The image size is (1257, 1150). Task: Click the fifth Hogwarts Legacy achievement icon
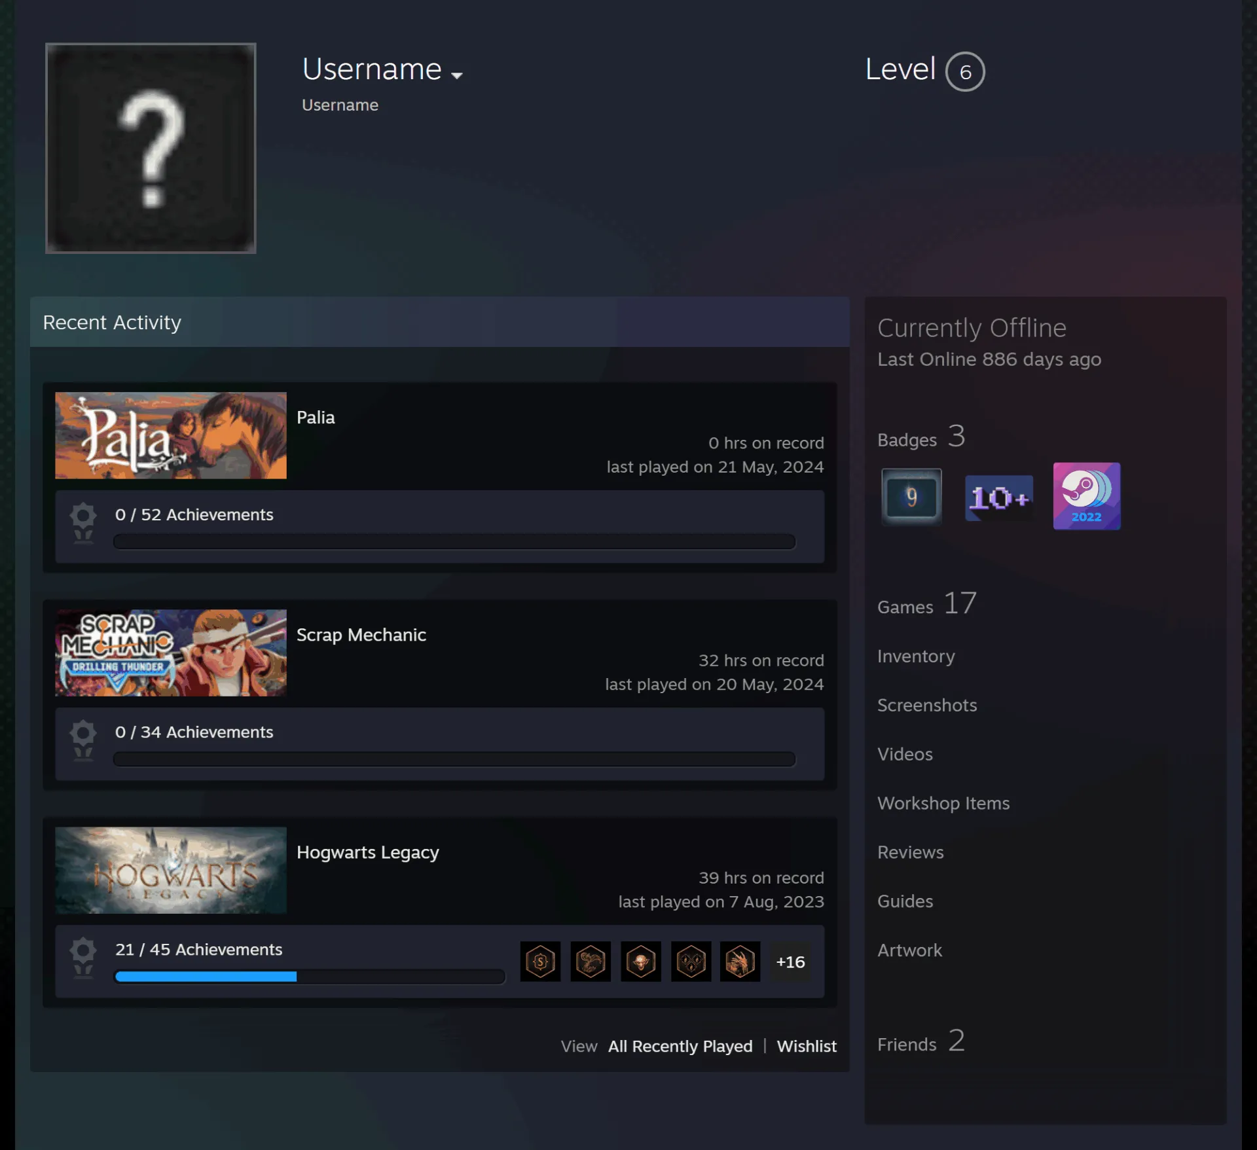click(x=740, y=961)
